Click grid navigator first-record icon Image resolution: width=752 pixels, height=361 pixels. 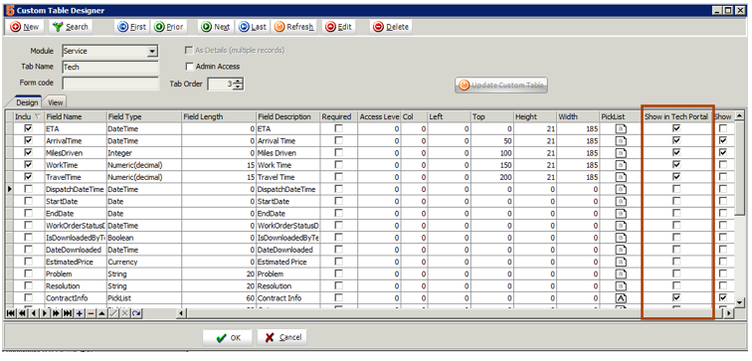[x=11, y=313]
